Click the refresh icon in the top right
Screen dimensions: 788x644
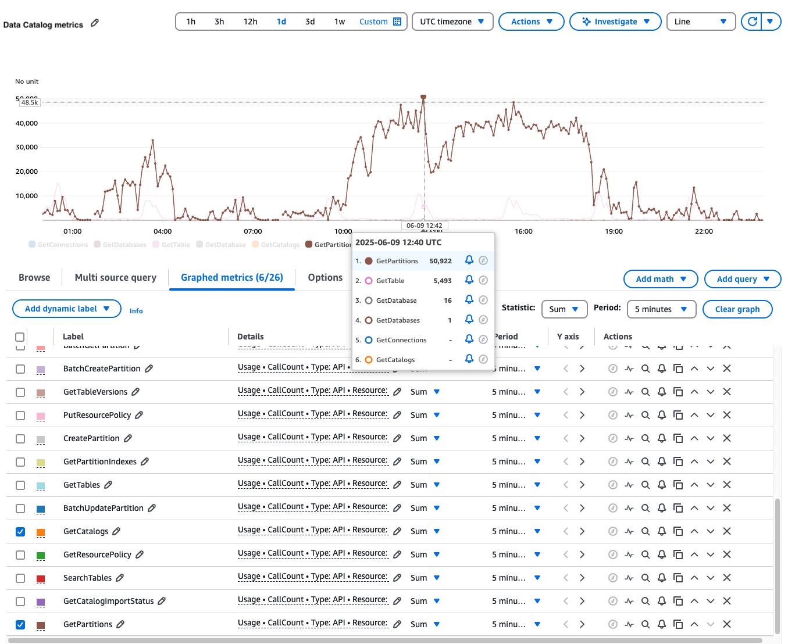753,22
